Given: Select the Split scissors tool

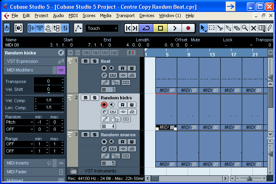Looking at the screenshot, I should [x=220, y=28].
